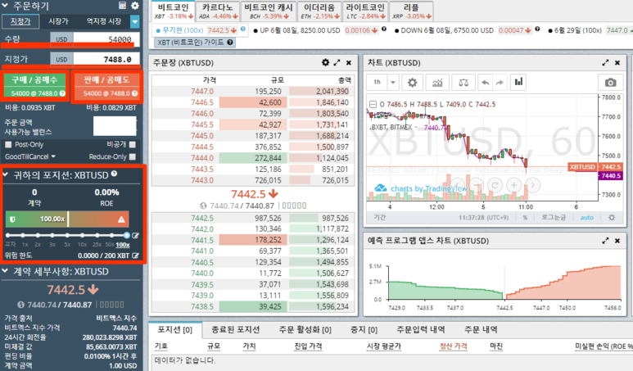Open the .BXBT, BITMEX indicator dropdown
Image resolution: width=633 pixels, height=371 pixels.
pyautogui.click(x=416, y=127)
